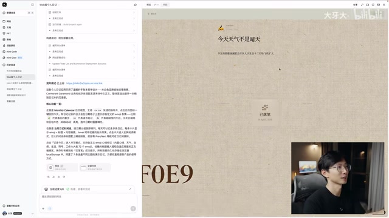Click the terminal icon beside Build project again
The width and height of the screenshot is (389, 218).
click(50, 24)
